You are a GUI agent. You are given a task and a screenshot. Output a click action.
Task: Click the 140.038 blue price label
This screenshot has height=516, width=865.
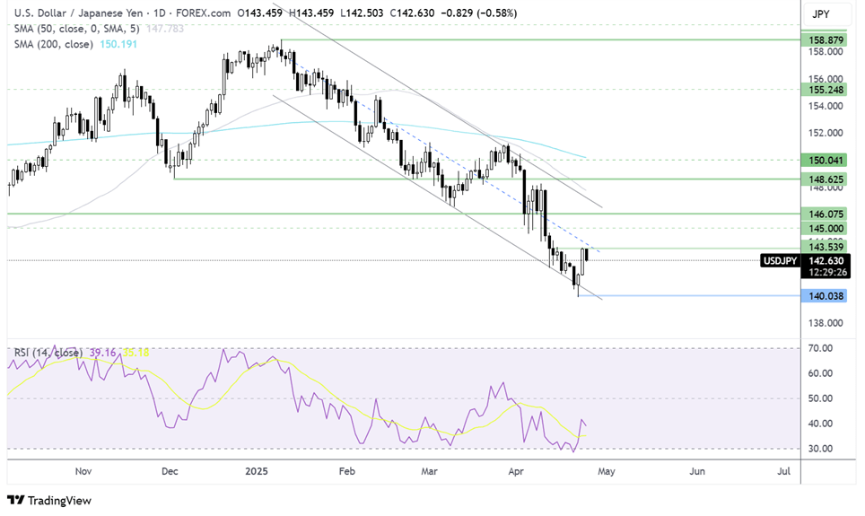click(x=825, y=296)
